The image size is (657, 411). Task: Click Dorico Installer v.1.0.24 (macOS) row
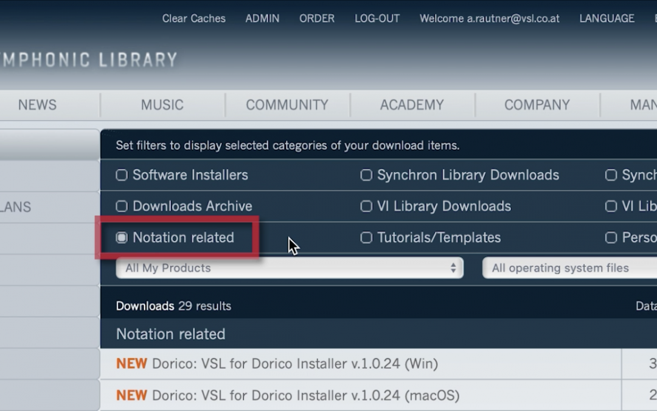pos(361,395)
